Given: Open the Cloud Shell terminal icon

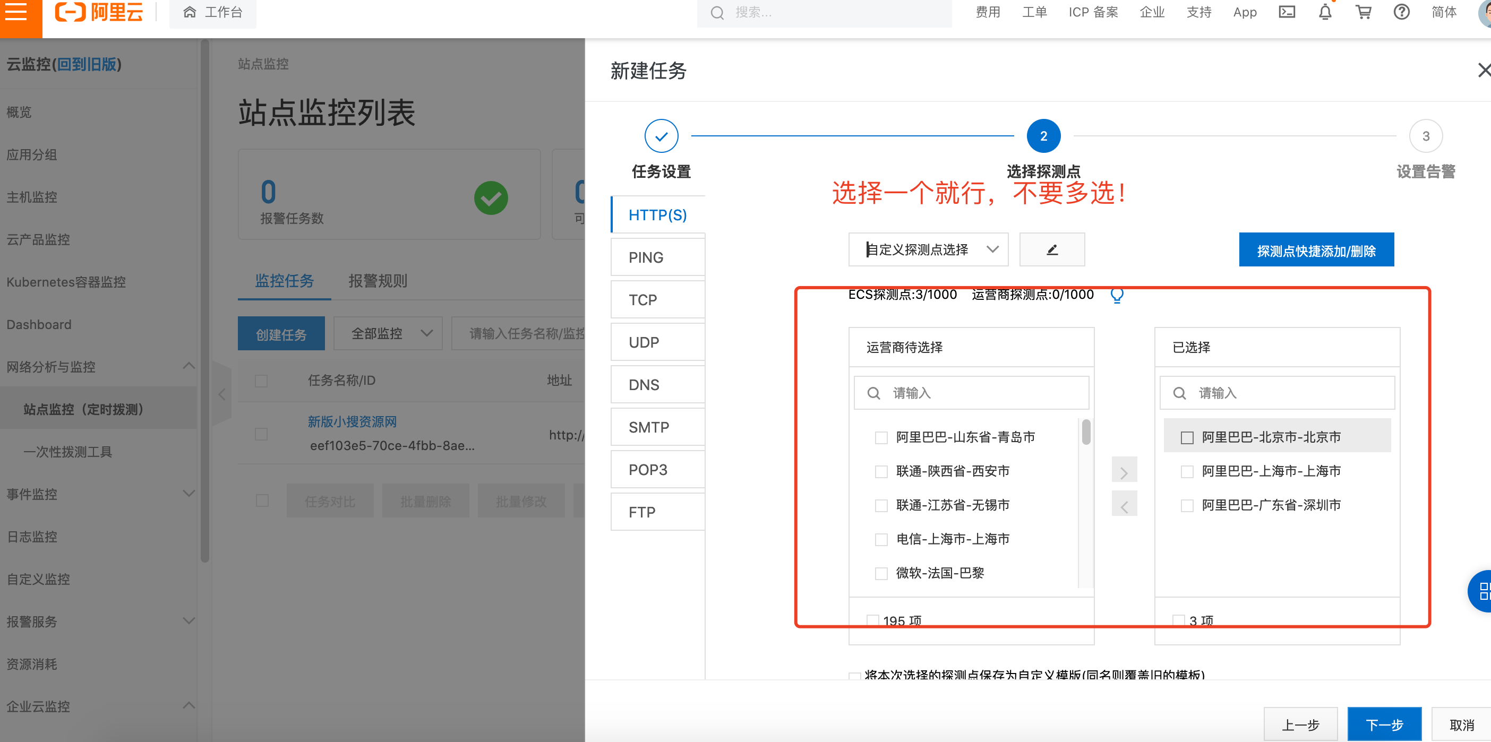Looking at the screenshot, I should (x=1287, y=12).
